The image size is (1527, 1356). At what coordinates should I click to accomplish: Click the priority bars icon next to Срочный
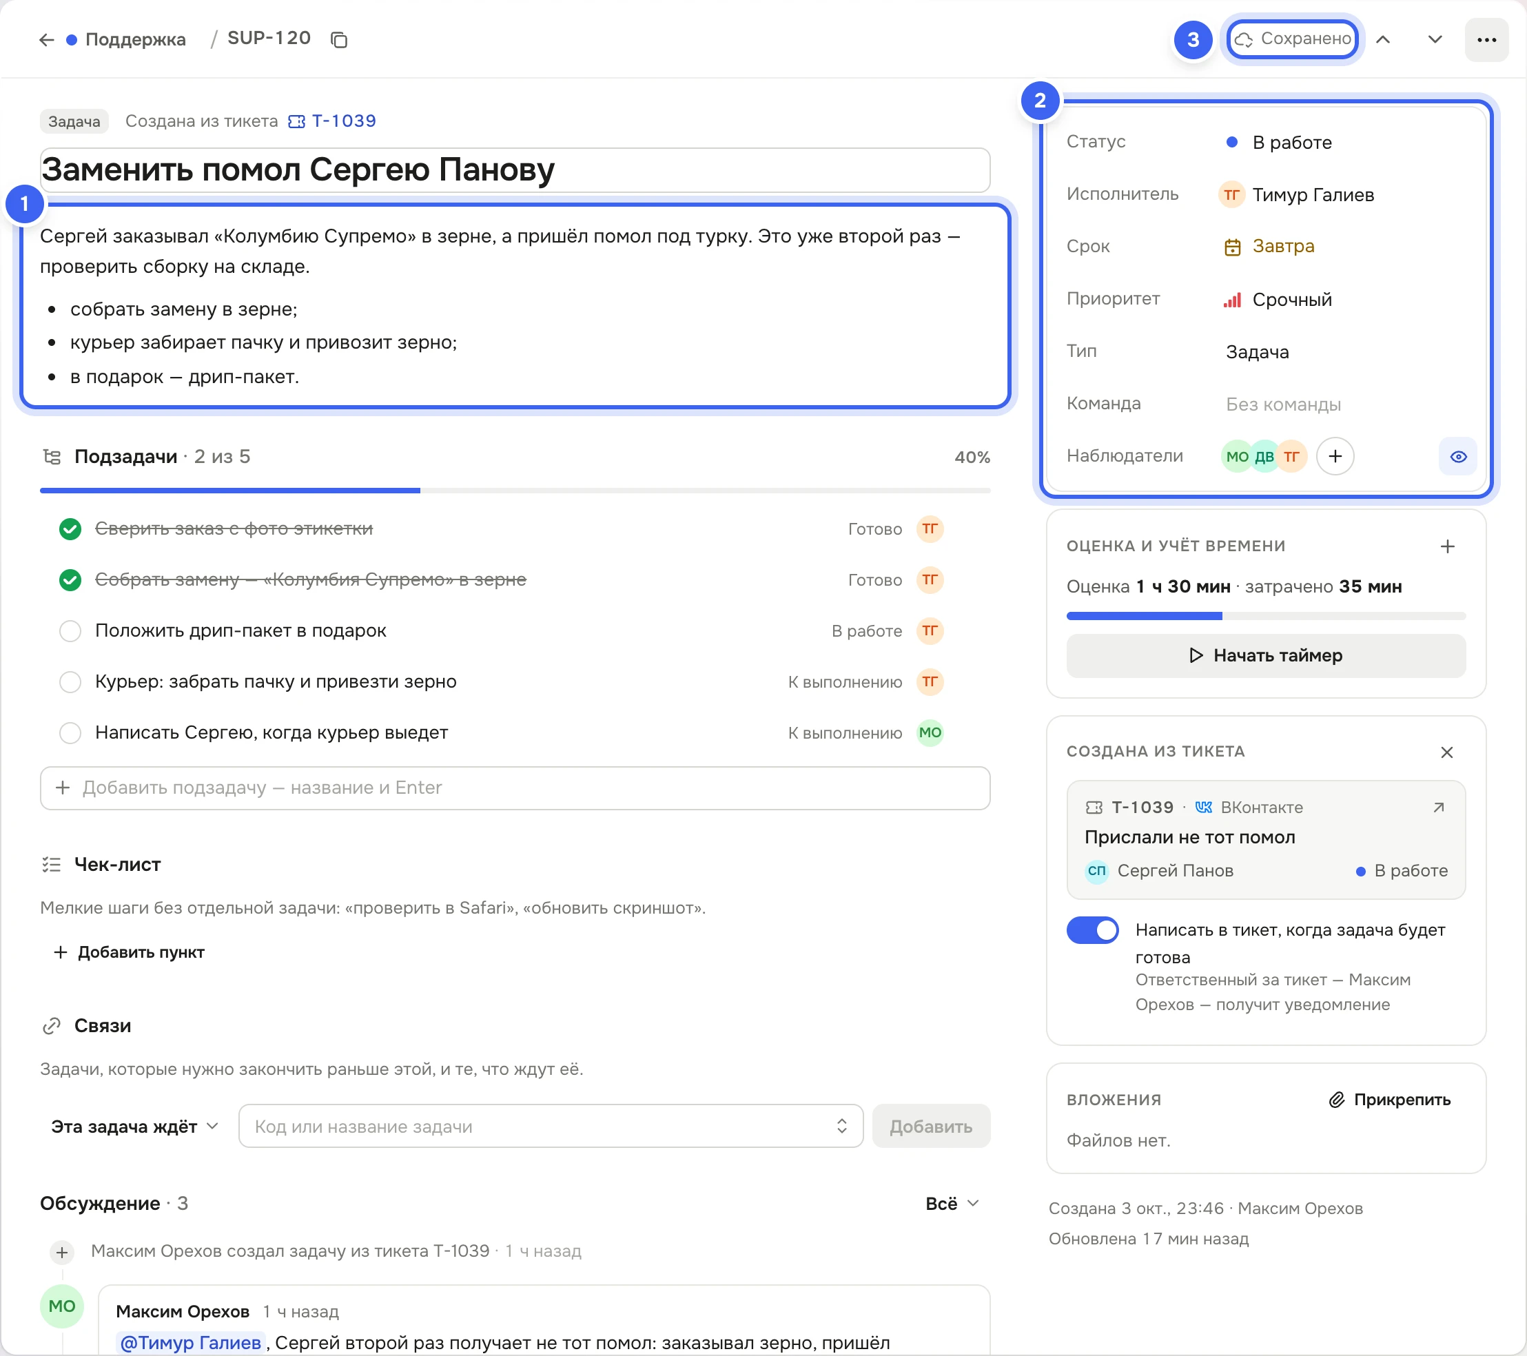click(1232, 300)
